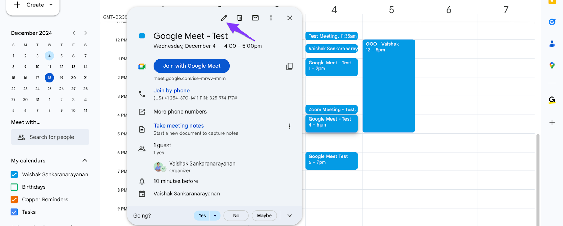
Task: Click the blue event color square
Action: pos(142,36)
